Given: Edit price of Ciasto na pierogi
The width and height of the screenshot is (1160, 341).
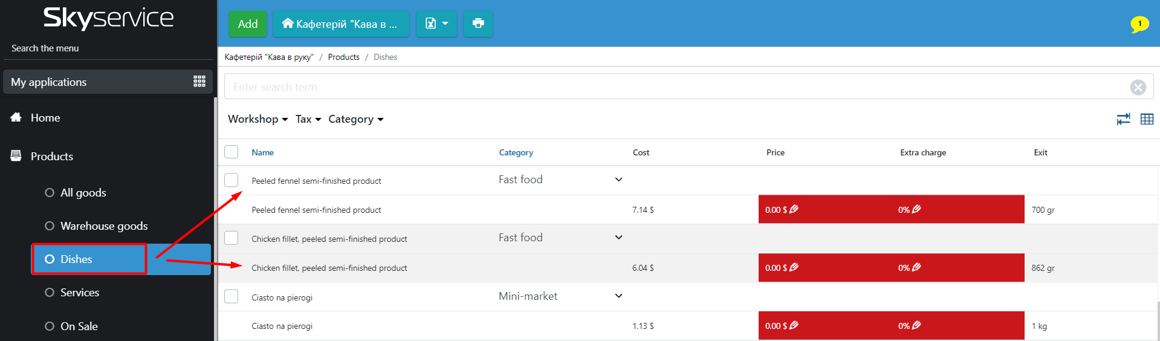Looking at the screenshot, I should [794, 325].
